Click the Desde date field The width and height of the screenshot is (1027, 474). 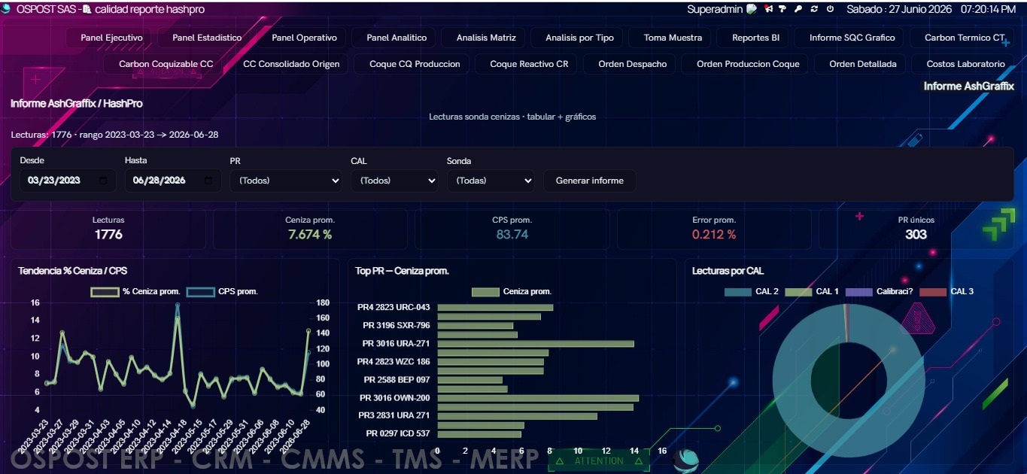click(67, 181)
